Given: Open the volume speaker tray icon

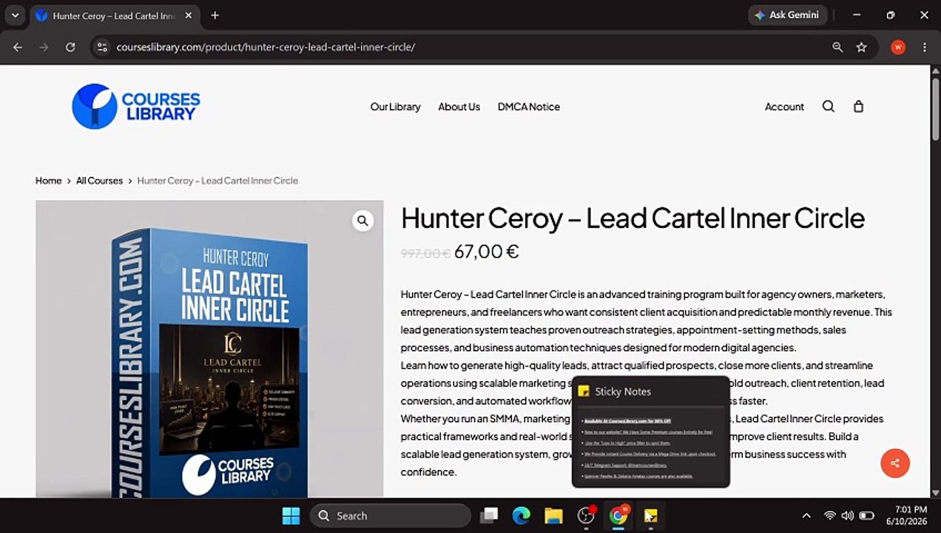Looking at the screenshot, I should pyautogui.click(x=848, y=516).
